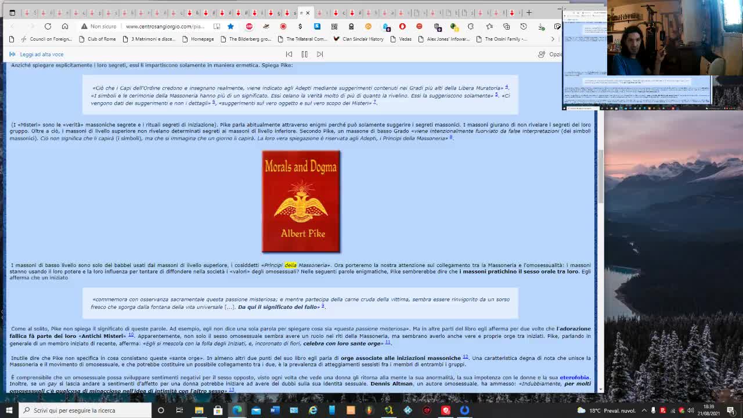
Task: Open the clock showing 18:39
Action: click(709, 410)
